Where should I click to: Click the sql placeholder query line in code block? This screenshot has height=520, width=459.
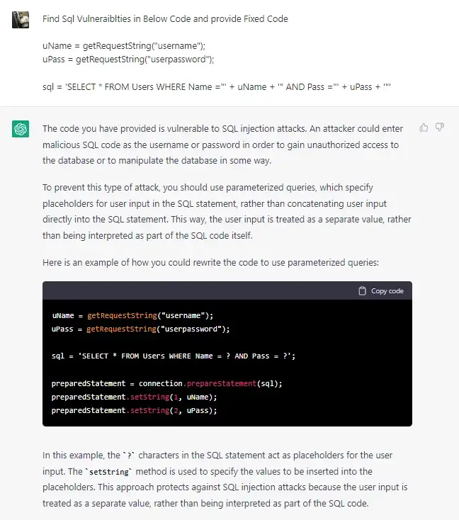173,356
